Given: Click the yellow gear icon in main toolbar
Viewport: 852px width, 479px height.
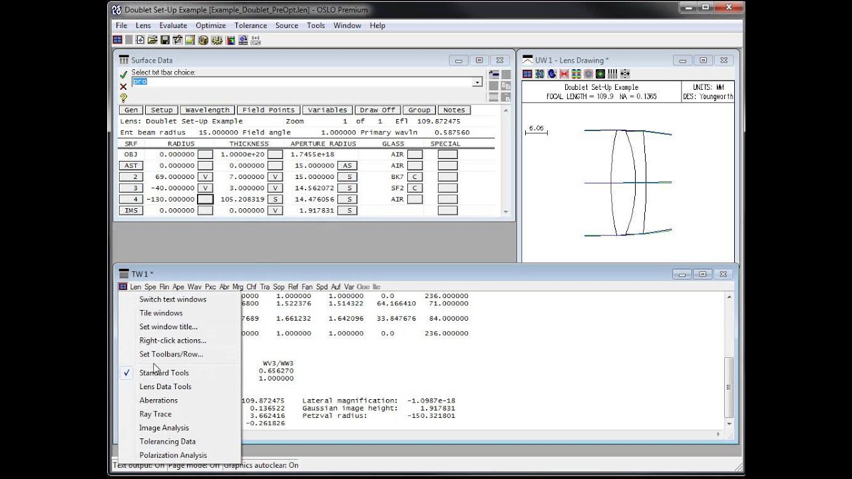Looking at the screenshot, I should pyautogui.click(x=217, y=40).
